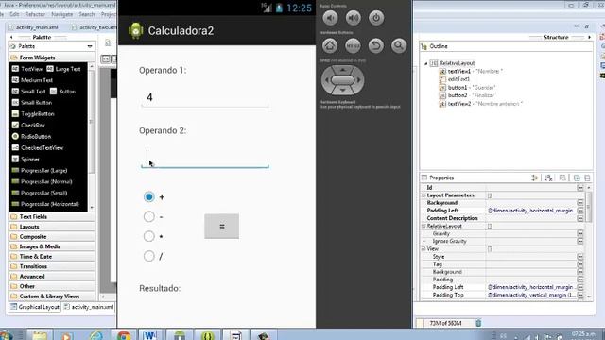Select the Spinner palette widget
This screenshot has height=340, width=605.
click(26, 159)
